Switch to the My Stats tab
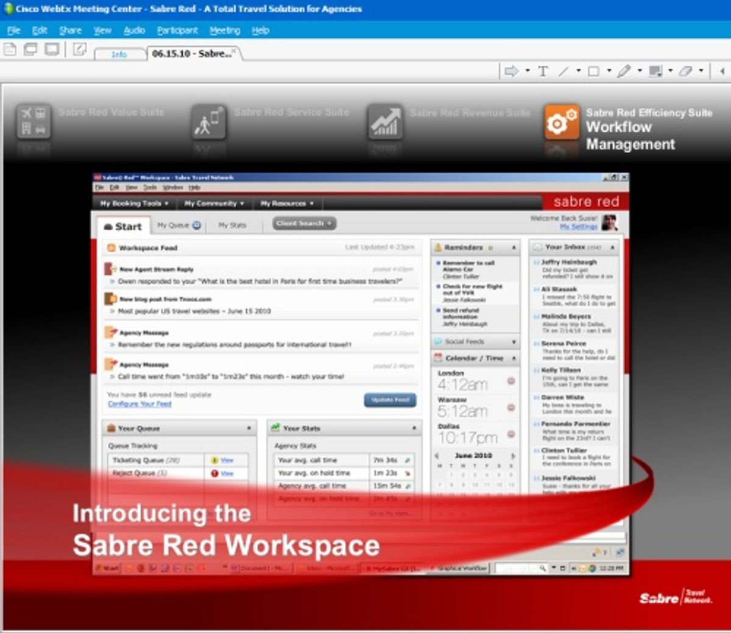 tap(233, 225)
